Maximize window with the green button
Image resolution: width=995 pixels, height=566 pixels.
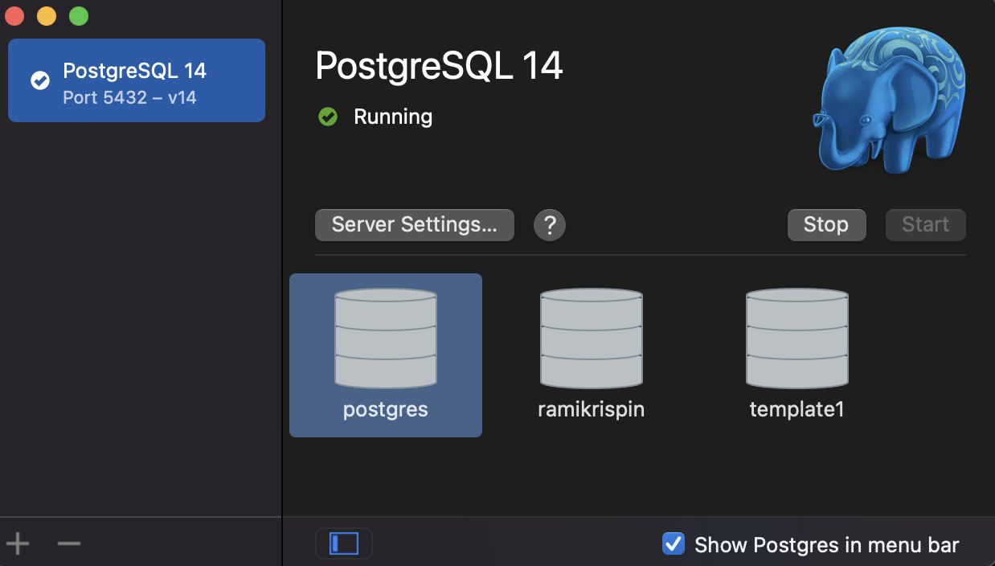tap(79, 16)
